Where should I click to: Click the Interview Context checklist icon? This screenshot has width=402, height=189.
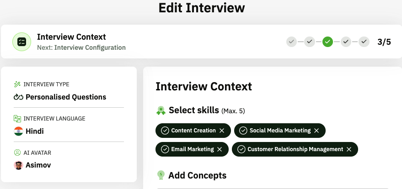(21, 42)
